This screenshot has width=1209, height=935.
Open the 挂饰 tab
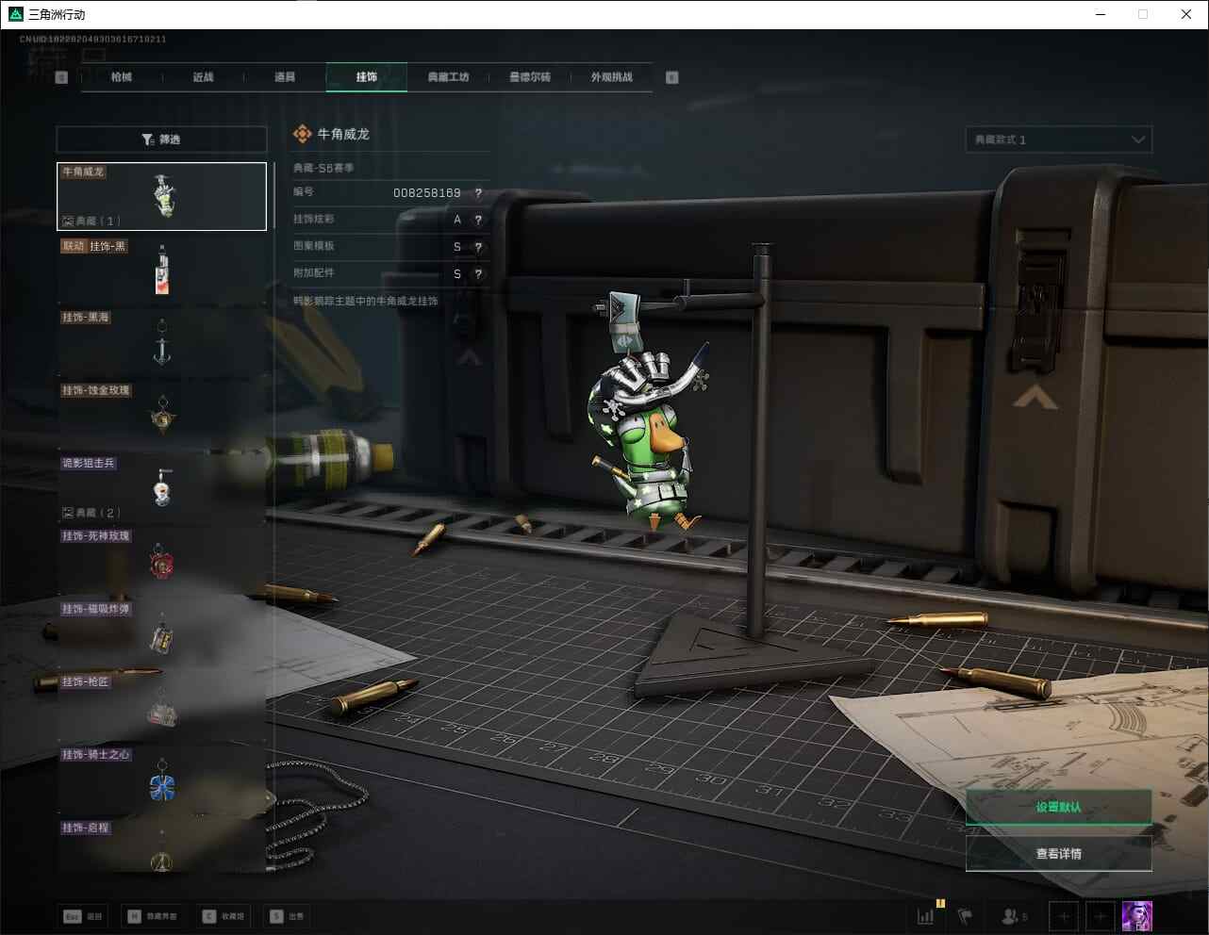point(367,77)
